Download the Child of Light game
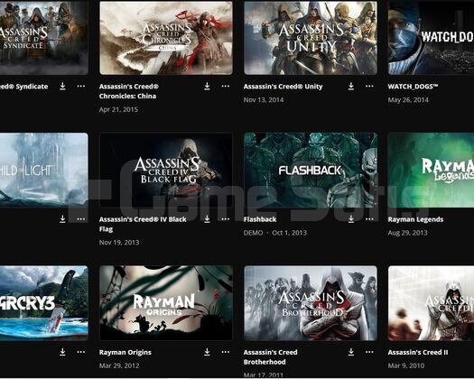474x379 pixels. click(62, 218)
